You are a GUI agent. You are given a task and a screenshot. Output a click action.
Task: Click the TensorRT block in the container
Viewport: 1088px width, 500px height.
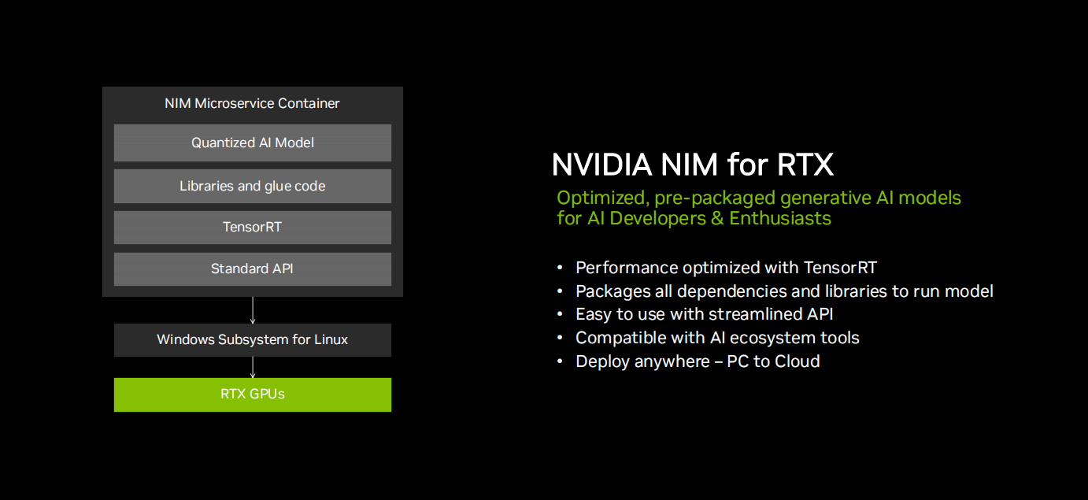click(x=253, y=228)
